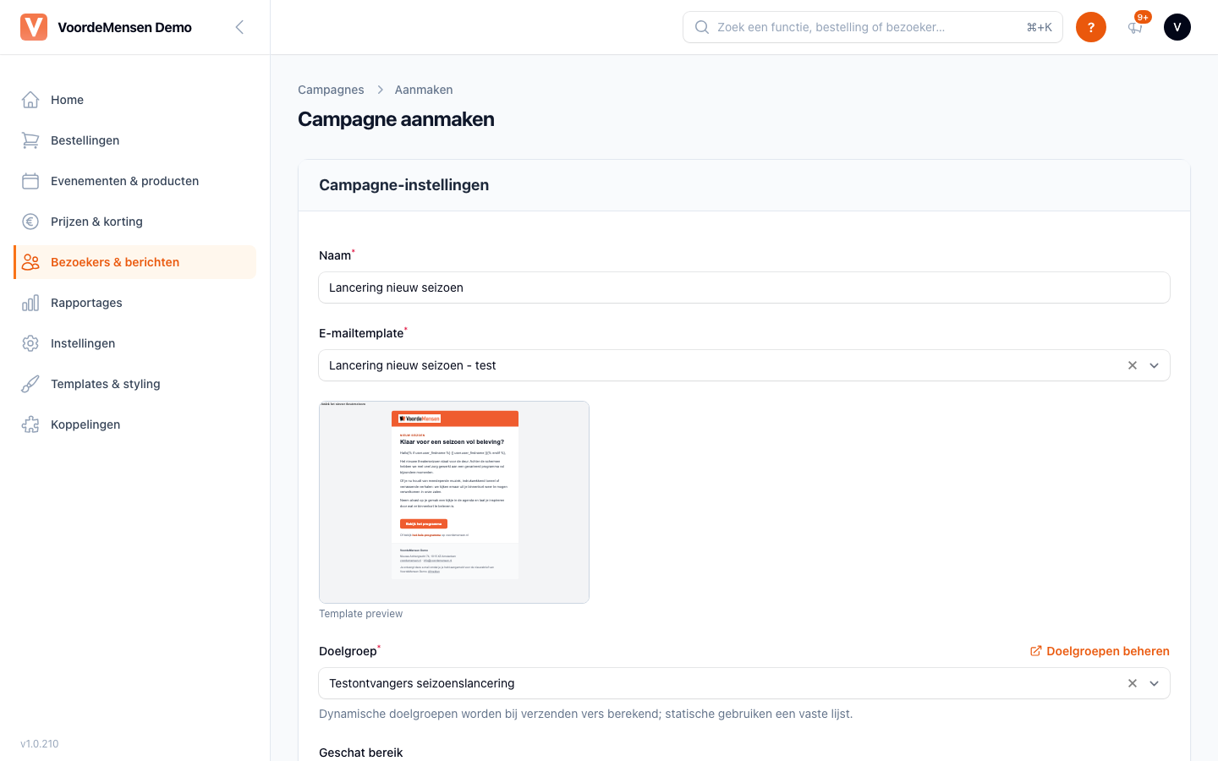Open Prijzen & korting menu item
The height and width of the screenshot is (761, 1218).
click(x=134, y=222)
